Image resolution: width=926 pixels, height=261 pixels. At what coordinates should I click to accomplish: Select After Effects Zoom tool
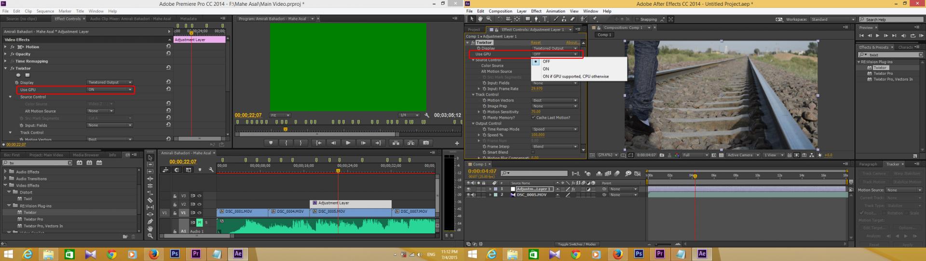[x=489, y=19]
